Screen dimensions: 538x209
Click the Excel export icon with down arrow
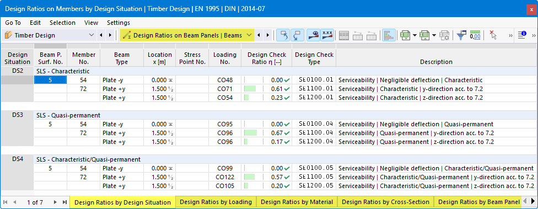pyautogui.click(x=405, y=35)
